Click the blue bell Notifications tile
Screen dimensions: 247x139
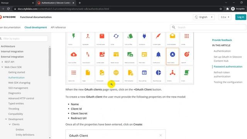click(158, 56)
